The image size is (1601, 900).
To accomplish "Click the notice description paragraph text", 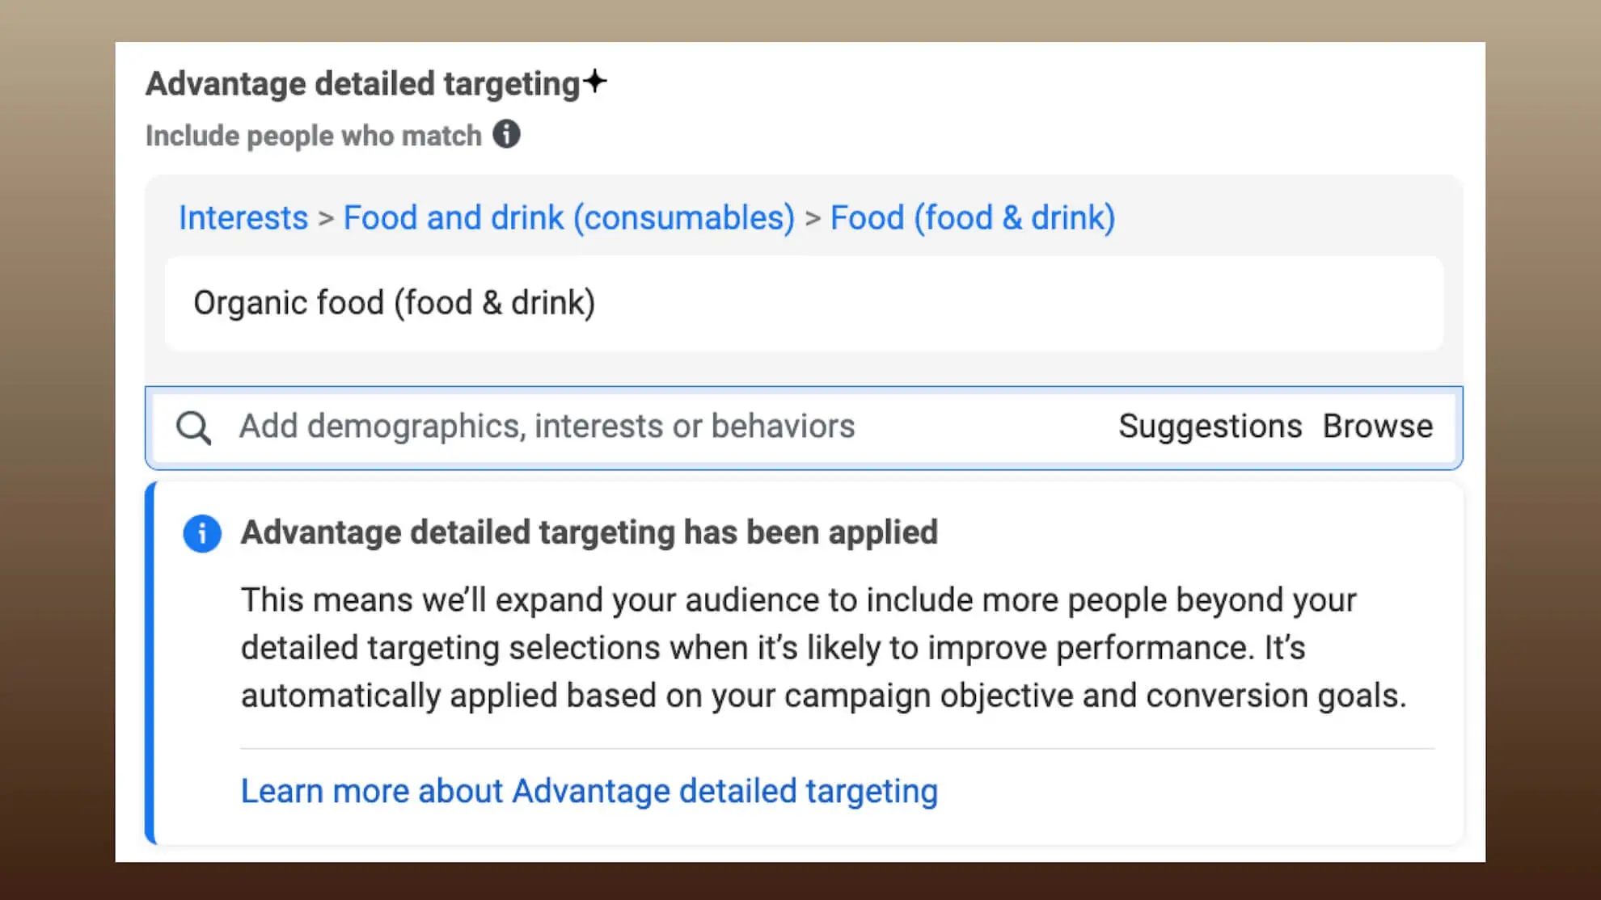I will click(x=824, y=647).
